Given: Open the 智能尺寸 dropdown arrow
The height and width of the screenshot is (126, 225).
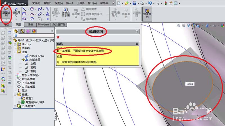Looking at the screenshot, I should pyautogui.click(x=16, y=20).
